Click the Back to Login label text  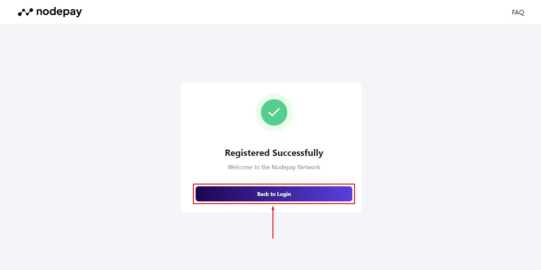[274, 194]
